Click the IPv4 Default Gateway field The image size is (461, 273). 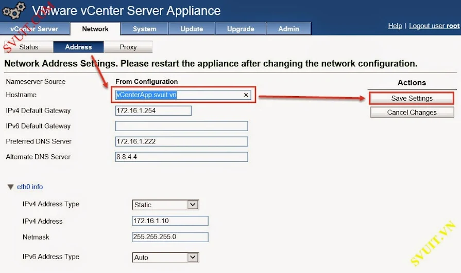point(153,111)
